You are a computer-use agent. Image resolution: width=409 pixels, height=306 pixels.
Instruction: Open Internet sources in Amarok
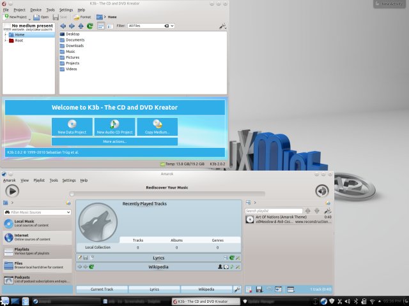coord(37,237)
